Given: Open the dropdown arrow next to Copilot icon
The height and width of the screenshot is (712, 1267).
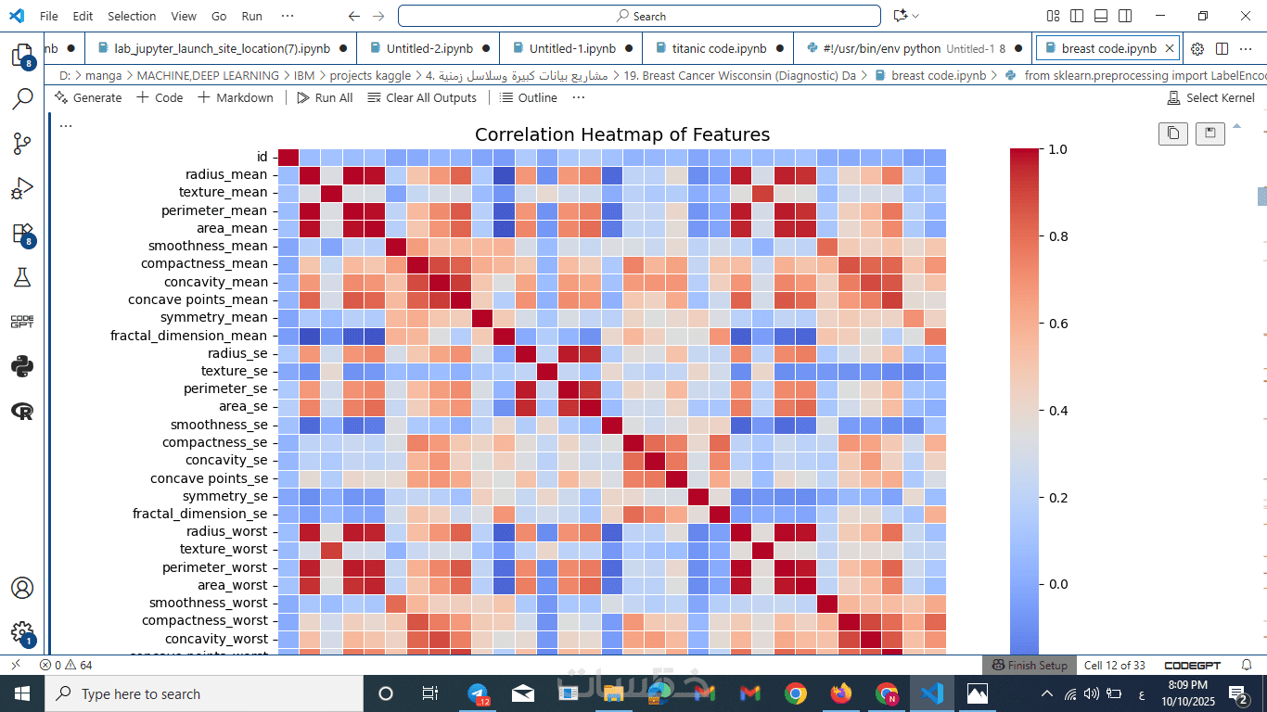Looking at the screenshot, I should click(915, 16).
